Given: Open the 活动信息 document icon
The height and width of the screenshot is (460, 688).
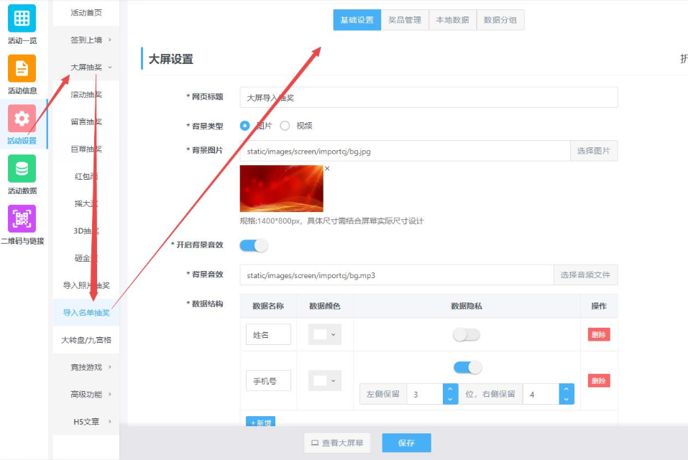Looking at the screenshot, I should click(22, 68).
